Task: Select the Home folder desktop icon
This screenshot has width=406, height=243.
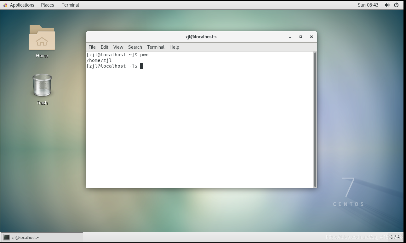Action: pos(42,41)
